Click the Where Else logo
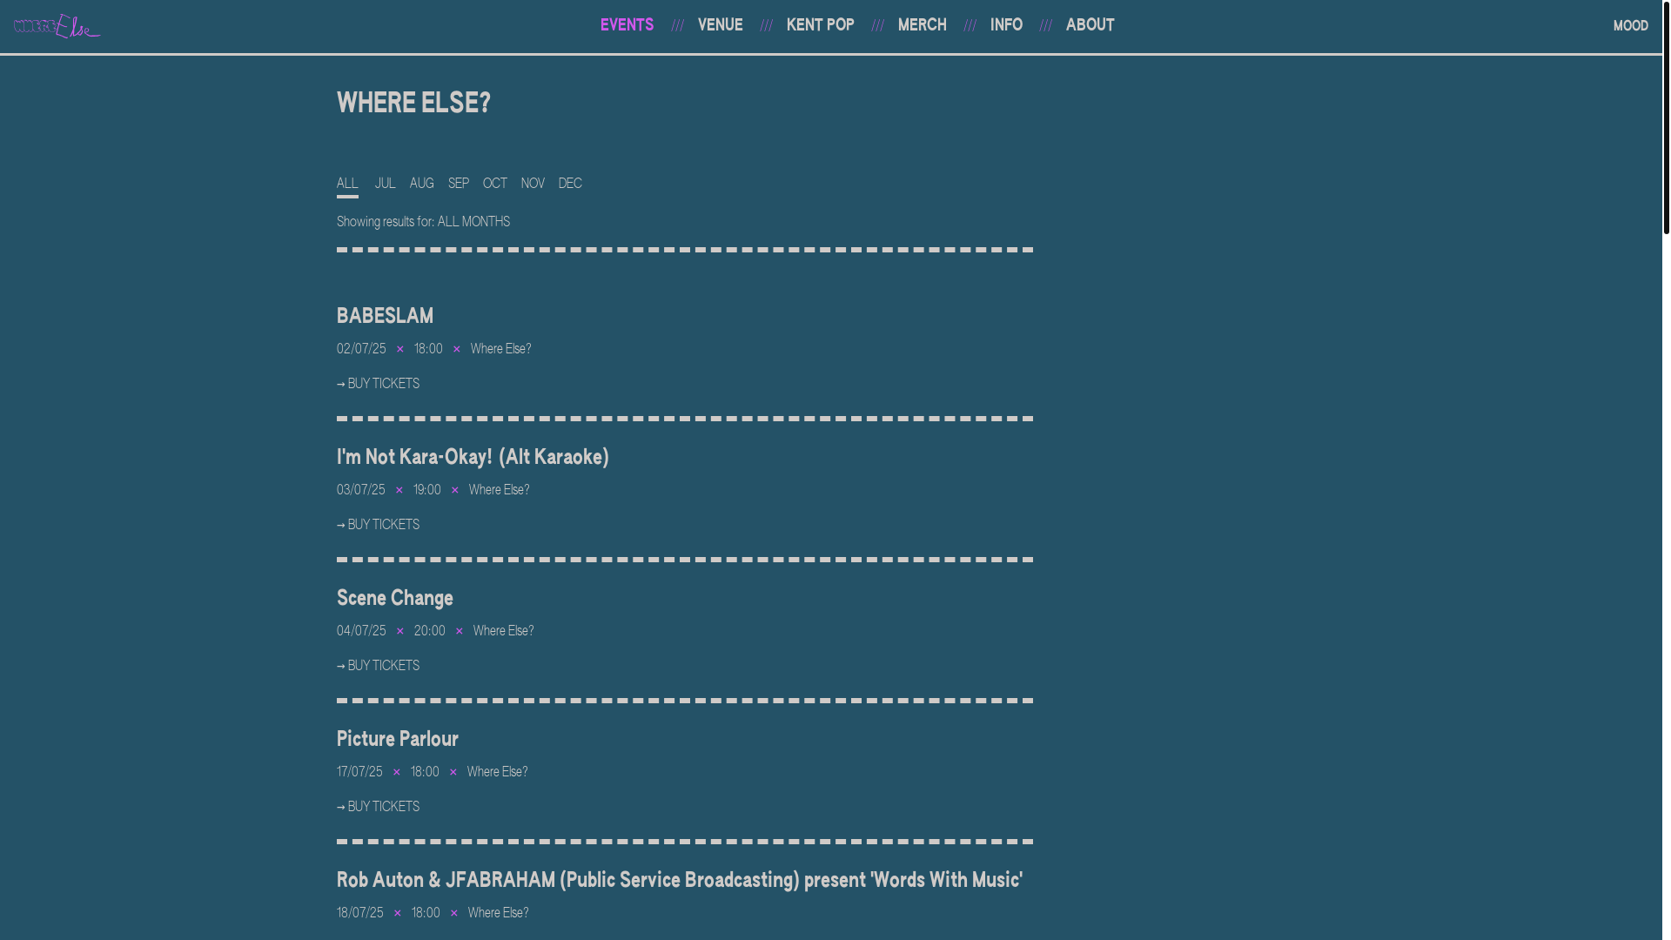Viewport: 1671px width, 940px height. pos(57,26)
